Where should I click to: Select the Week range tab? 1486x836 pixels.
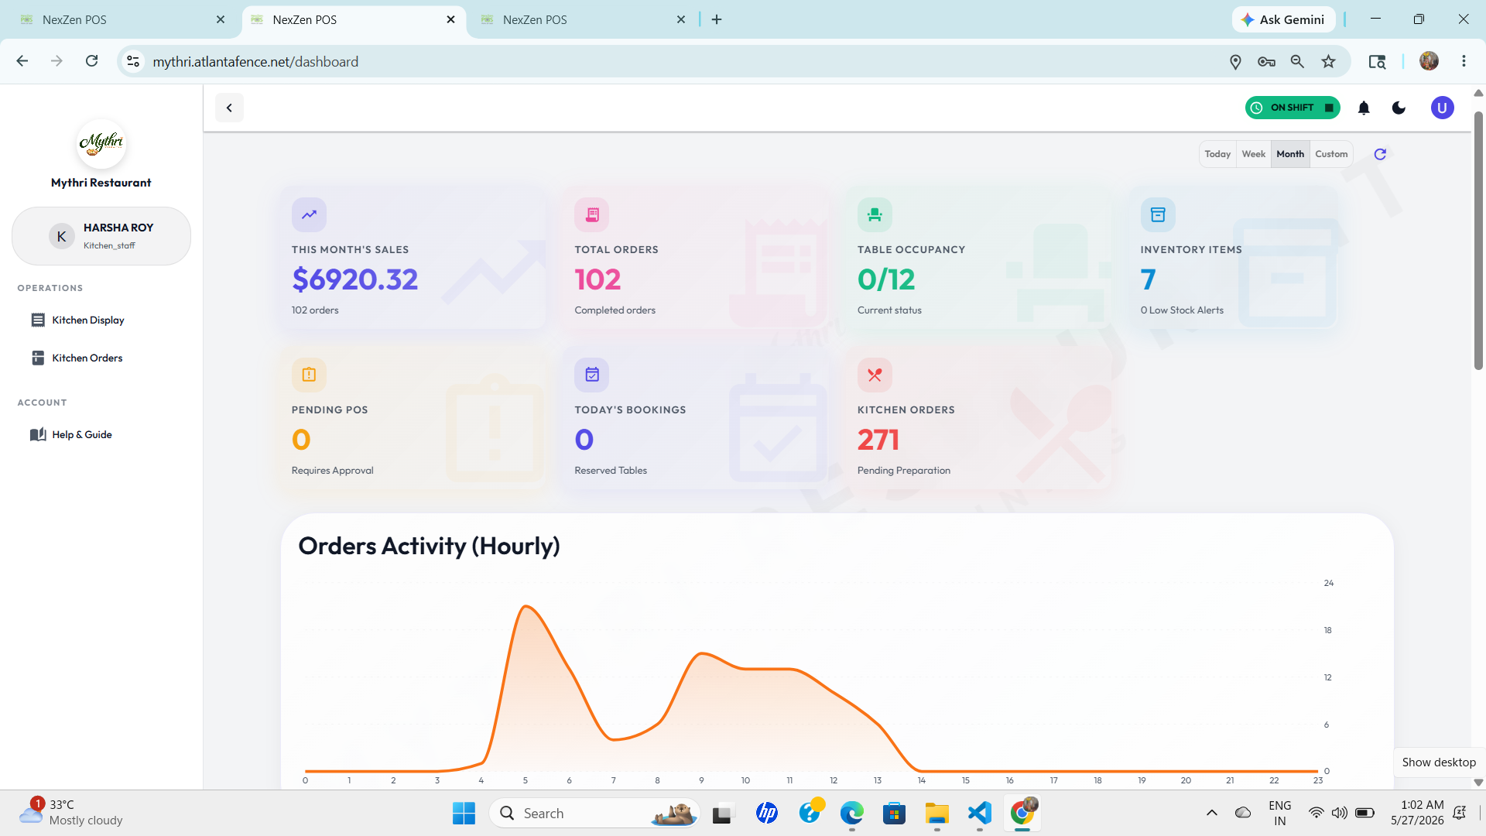1254,154
